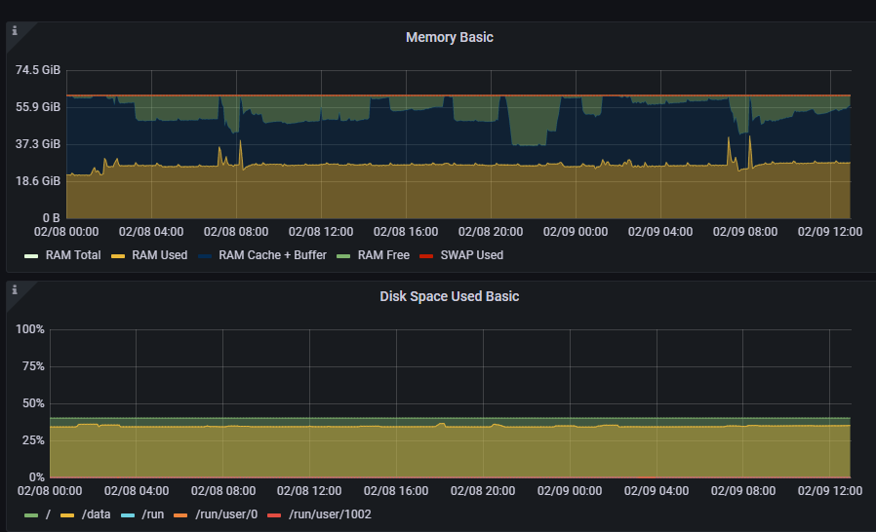Viewport: 876px width, 532px height.
Task: Open info icon on Memory Basic panel
Action: pyautogui.click(x=15, y=31)
